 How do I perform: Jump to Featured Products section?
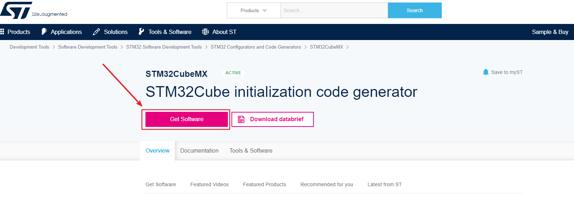point(264,184)
